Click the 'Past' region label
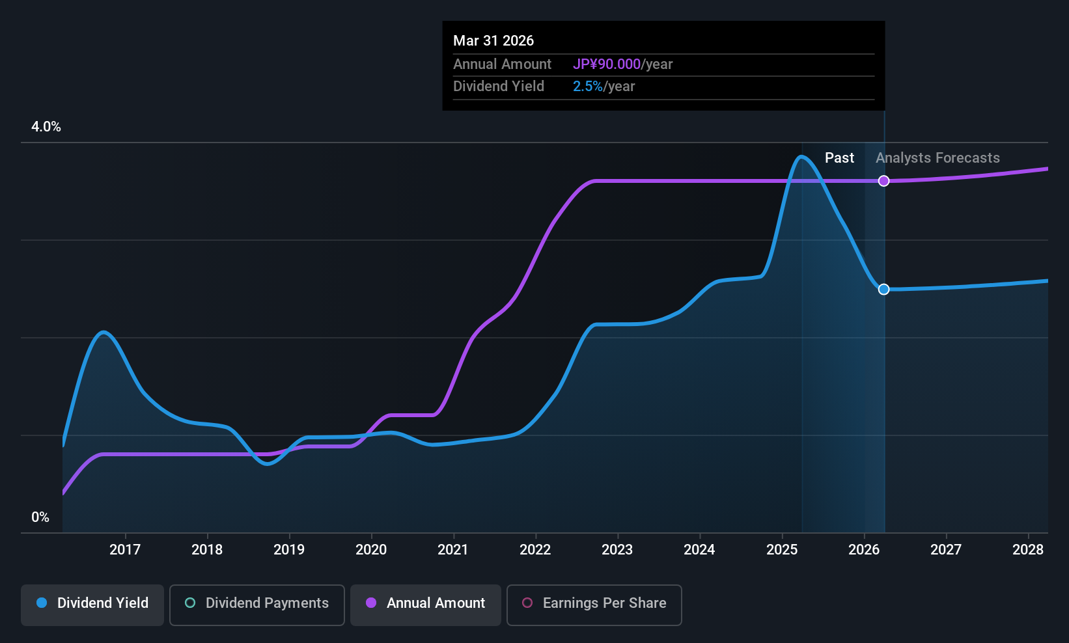Viewport: 1069px width, 643px height. [x=839, y=158]
